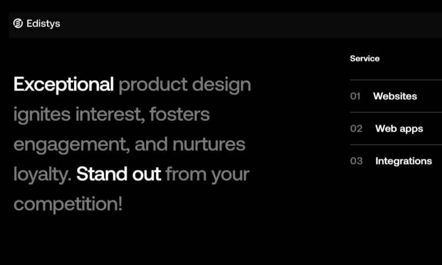The width and height of the screenshot is (442, 265).
Task: Click the highlighted Stand out text
Action: point(118,174)
